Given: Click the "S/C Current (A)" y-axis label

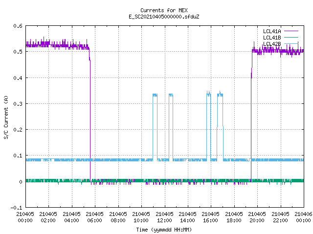Looking at the screenshot, I should (x=6, y=117).
